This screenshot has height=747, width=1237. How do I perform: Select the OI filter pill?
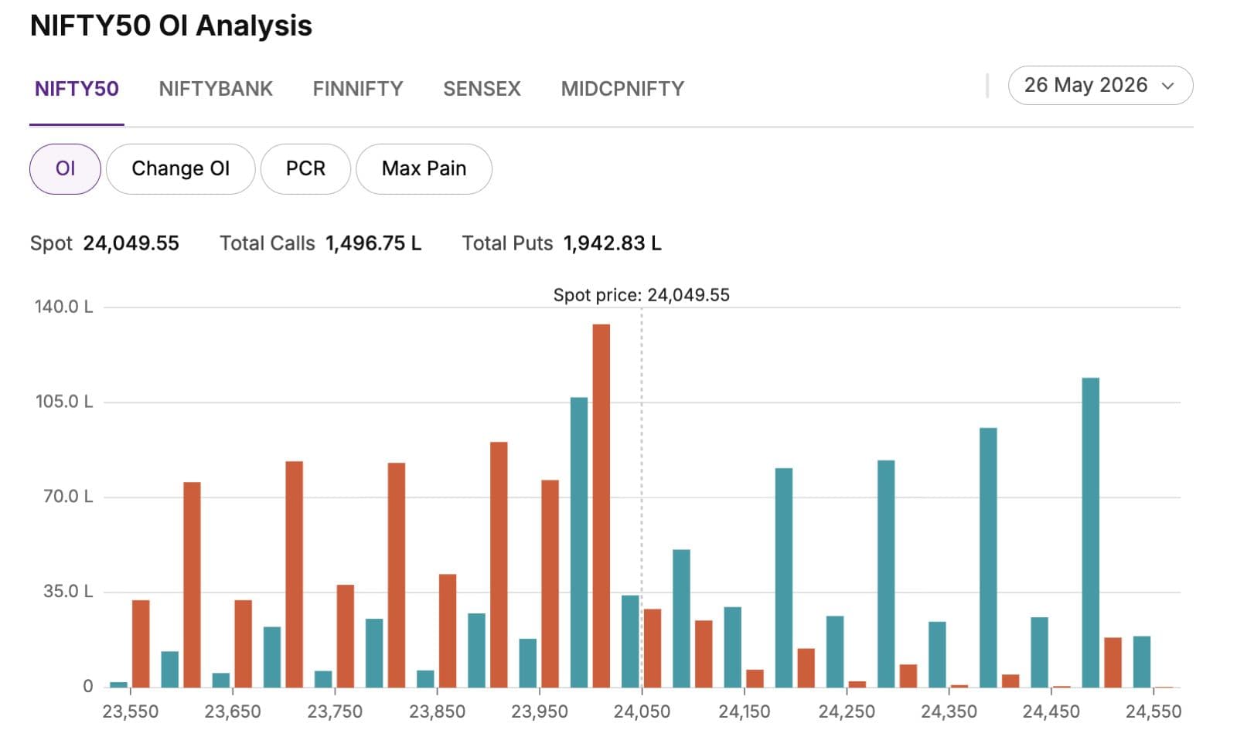[x=65, y=168]
